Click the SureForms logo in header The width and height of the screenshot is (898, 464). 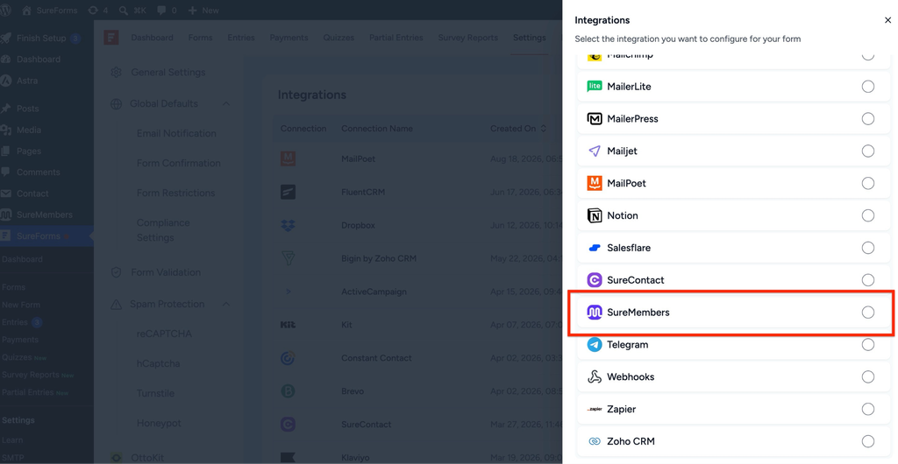[x=111, y=38]
